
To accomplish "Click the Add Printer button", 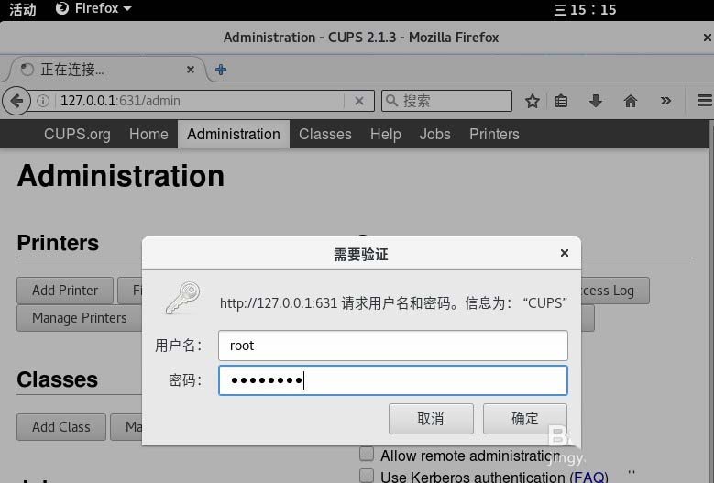I will coord(65,291).
